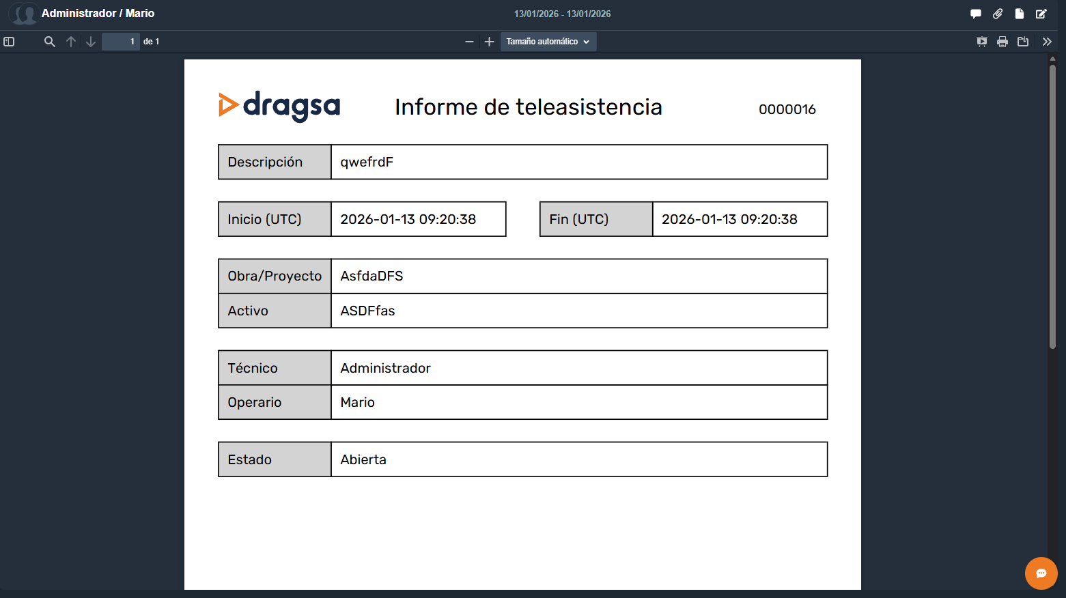
Task: Switch to presentation mode
Action: tap(981, 42)
